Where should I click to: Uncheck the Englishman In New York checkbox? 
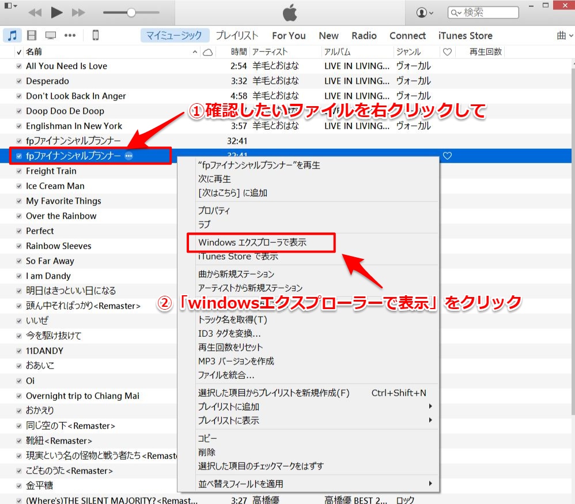tap(19, 126)
